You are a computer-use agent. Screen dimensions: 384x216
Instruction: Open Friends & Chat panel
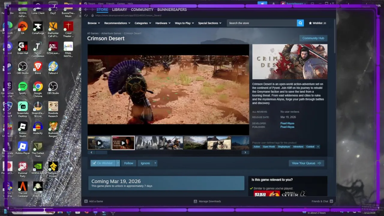click(322, 201)
